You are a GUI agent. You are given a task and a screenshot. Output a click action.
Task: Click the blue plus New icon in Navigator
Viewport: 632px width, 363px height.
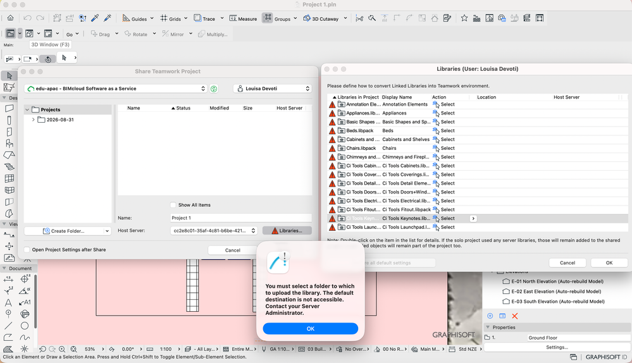click(x=490, y=316)
